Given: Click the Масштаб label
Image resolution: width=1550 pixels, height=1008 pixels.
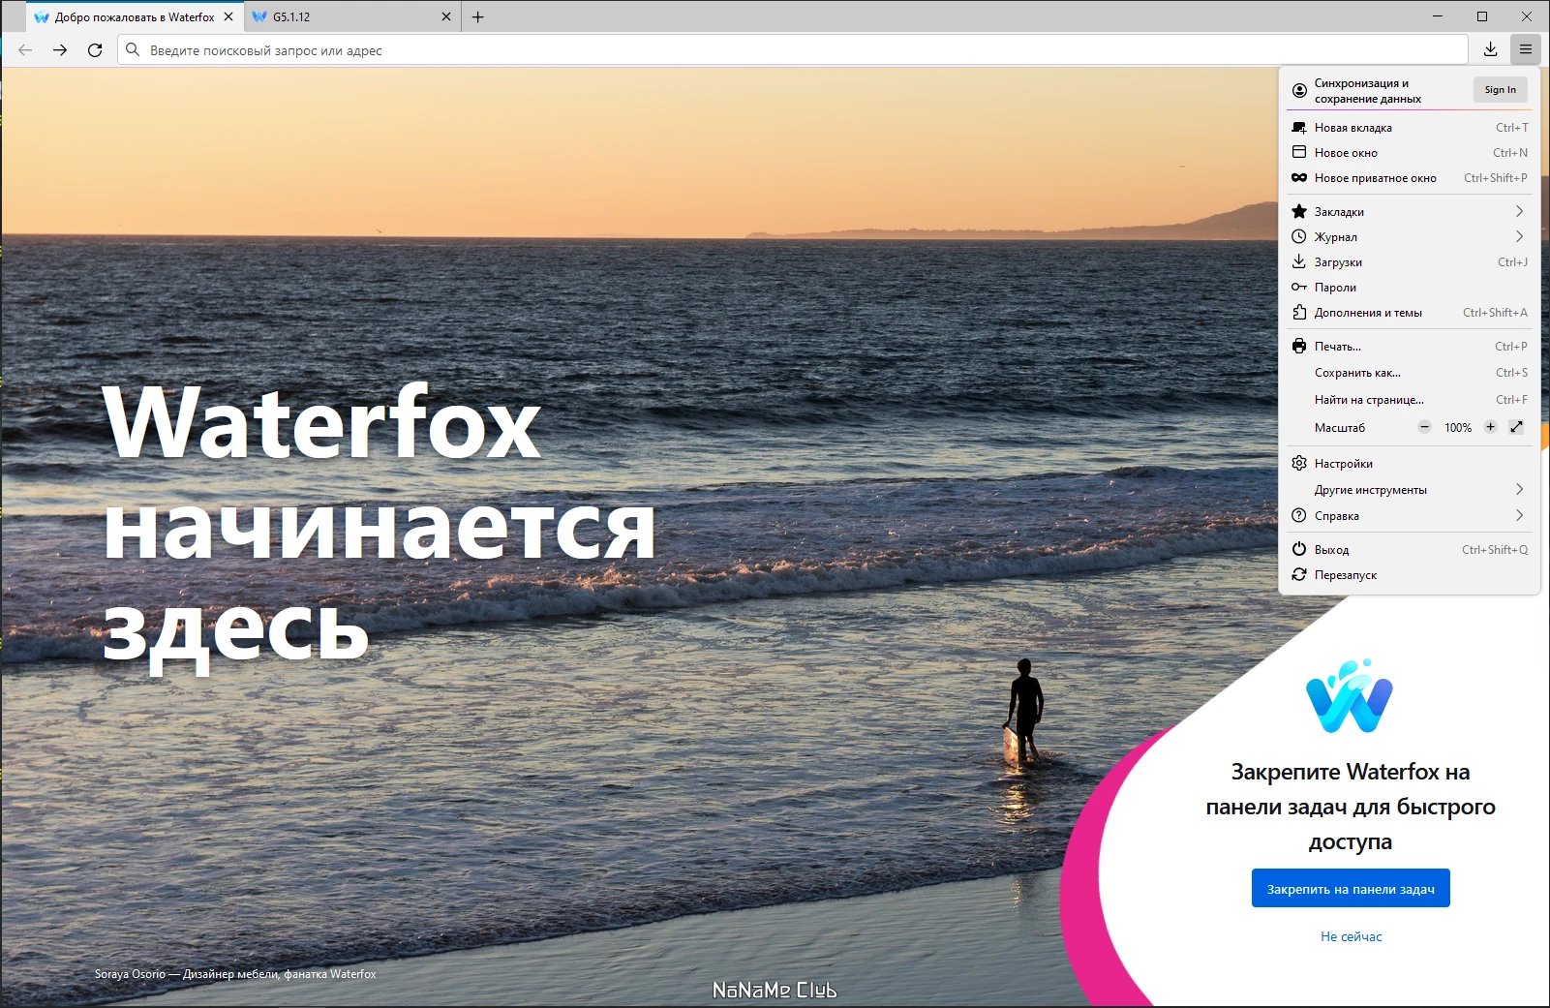Looking at the screenshot, I should tap(1340, 428).
